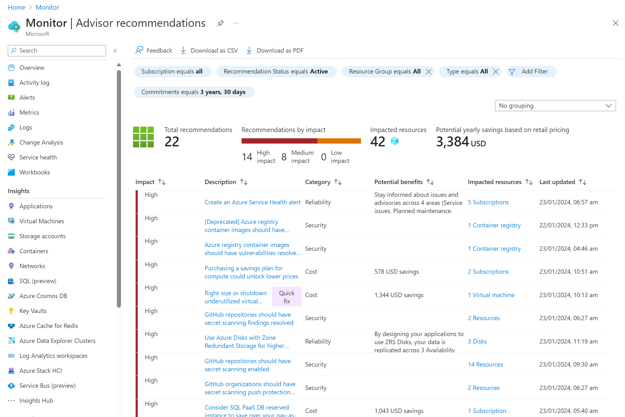Click the Service health icon
The image size is (625, 417).
[11, 157]
